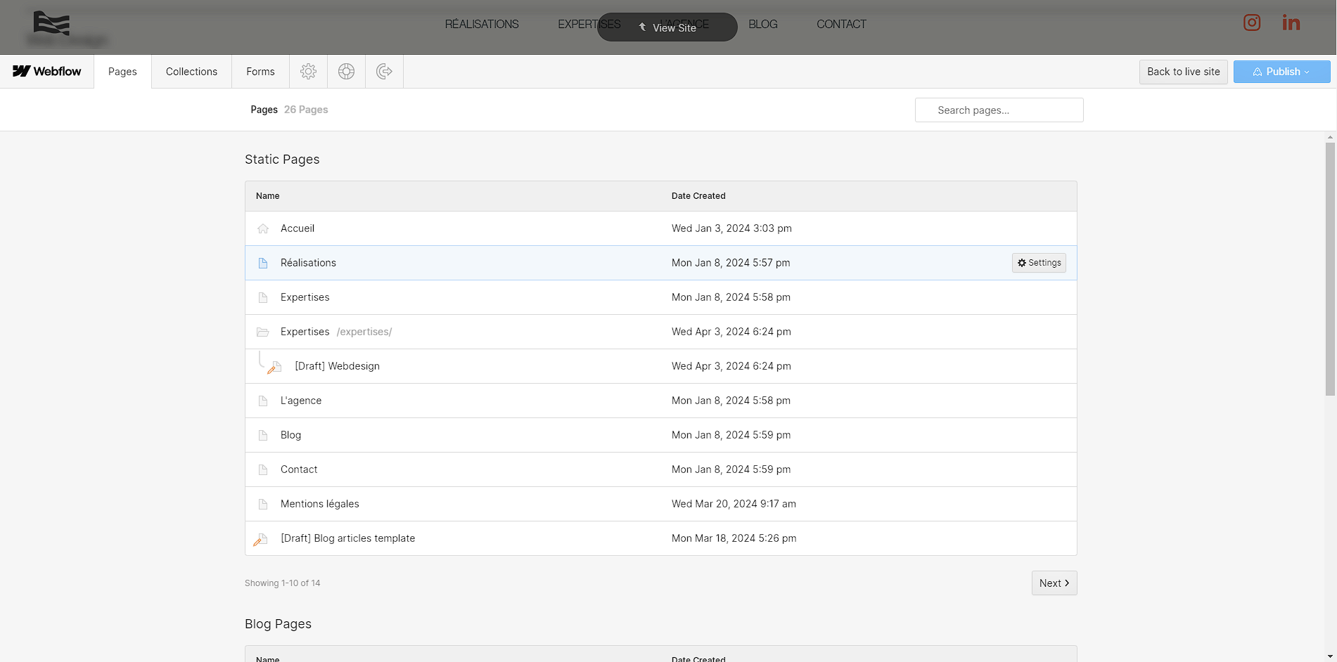Viewport: 1337px width, 662px height.
Task: Click the site logo in header
Action: point(51,23)
